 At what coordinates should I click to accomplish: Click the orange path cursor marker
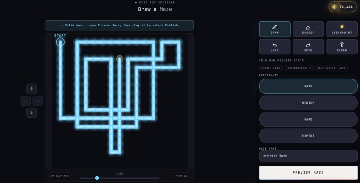click(119, 59)
